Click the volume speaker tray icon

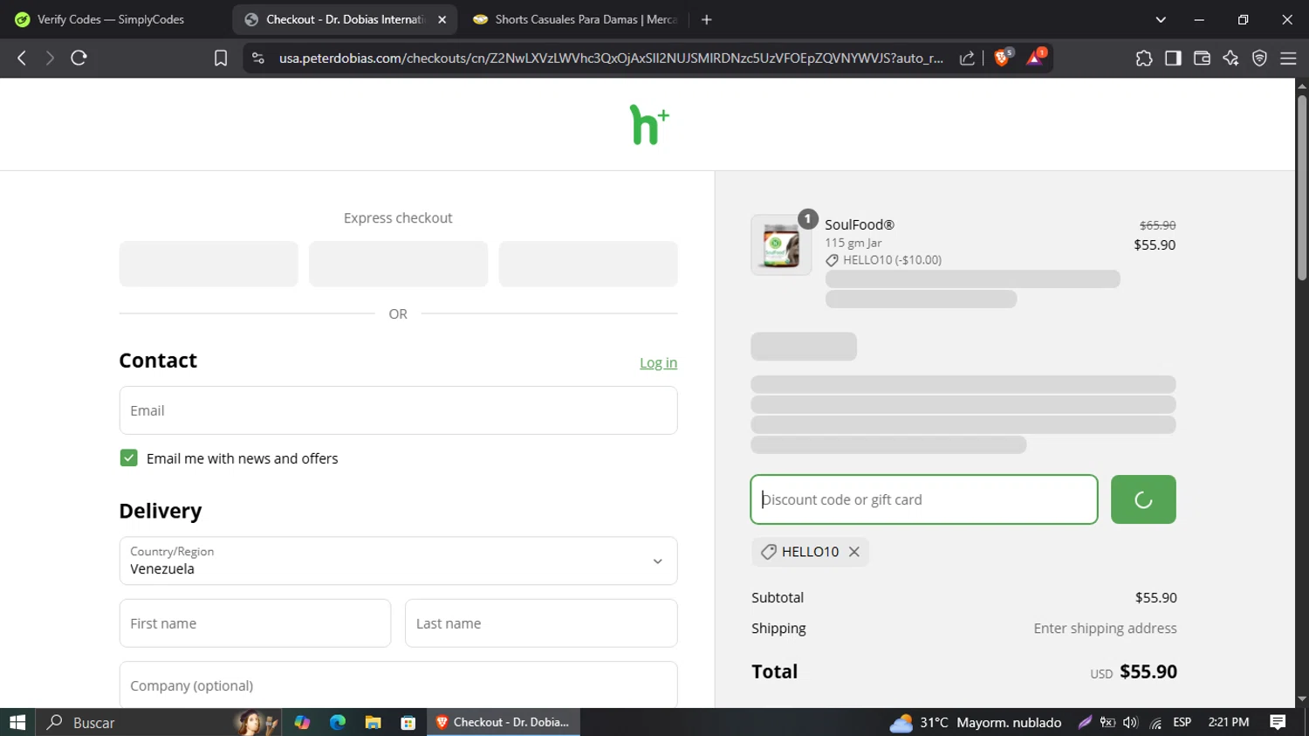coord(1131,722)
